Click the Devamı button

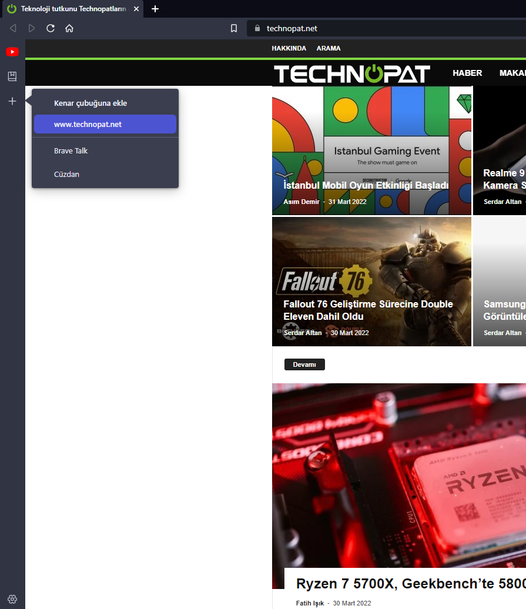305,364
